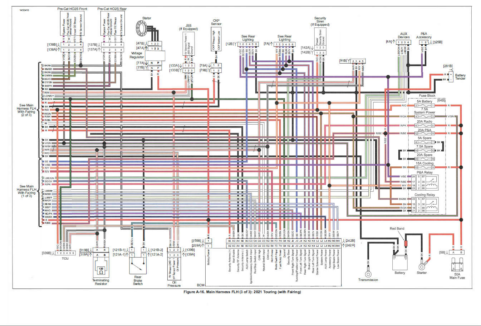Click the connector label [133A]
The height and width of the screenshot is (326, 481).
[x=174, y=66]
